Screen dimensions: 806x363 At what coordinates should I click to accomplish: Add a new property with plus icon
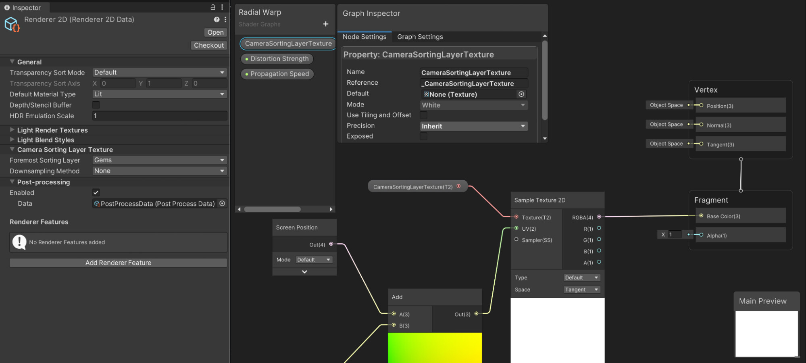(x=326, y=24)
